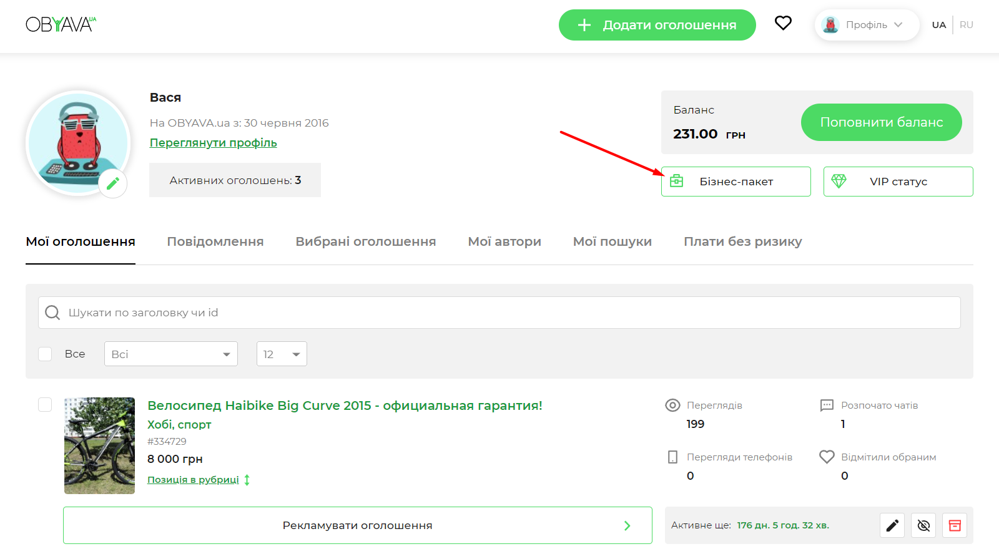Open the 'Всі' status filter dropdown
Screen dimensions: 999x554
pos(170,354)
